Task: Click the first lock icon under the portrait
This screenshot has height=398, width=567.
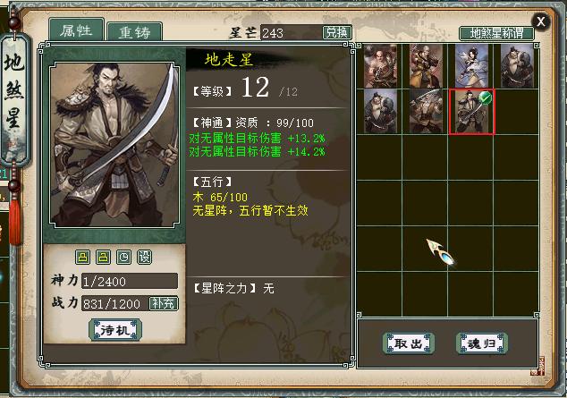Action: [82, 258]
